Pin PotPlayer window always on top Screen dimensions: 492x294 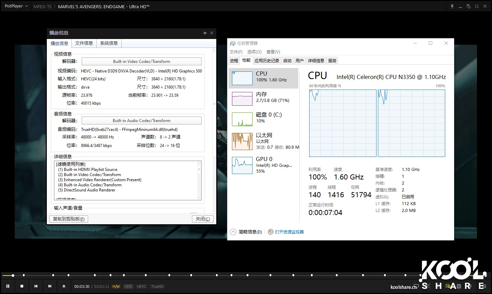tap(452, 6)
